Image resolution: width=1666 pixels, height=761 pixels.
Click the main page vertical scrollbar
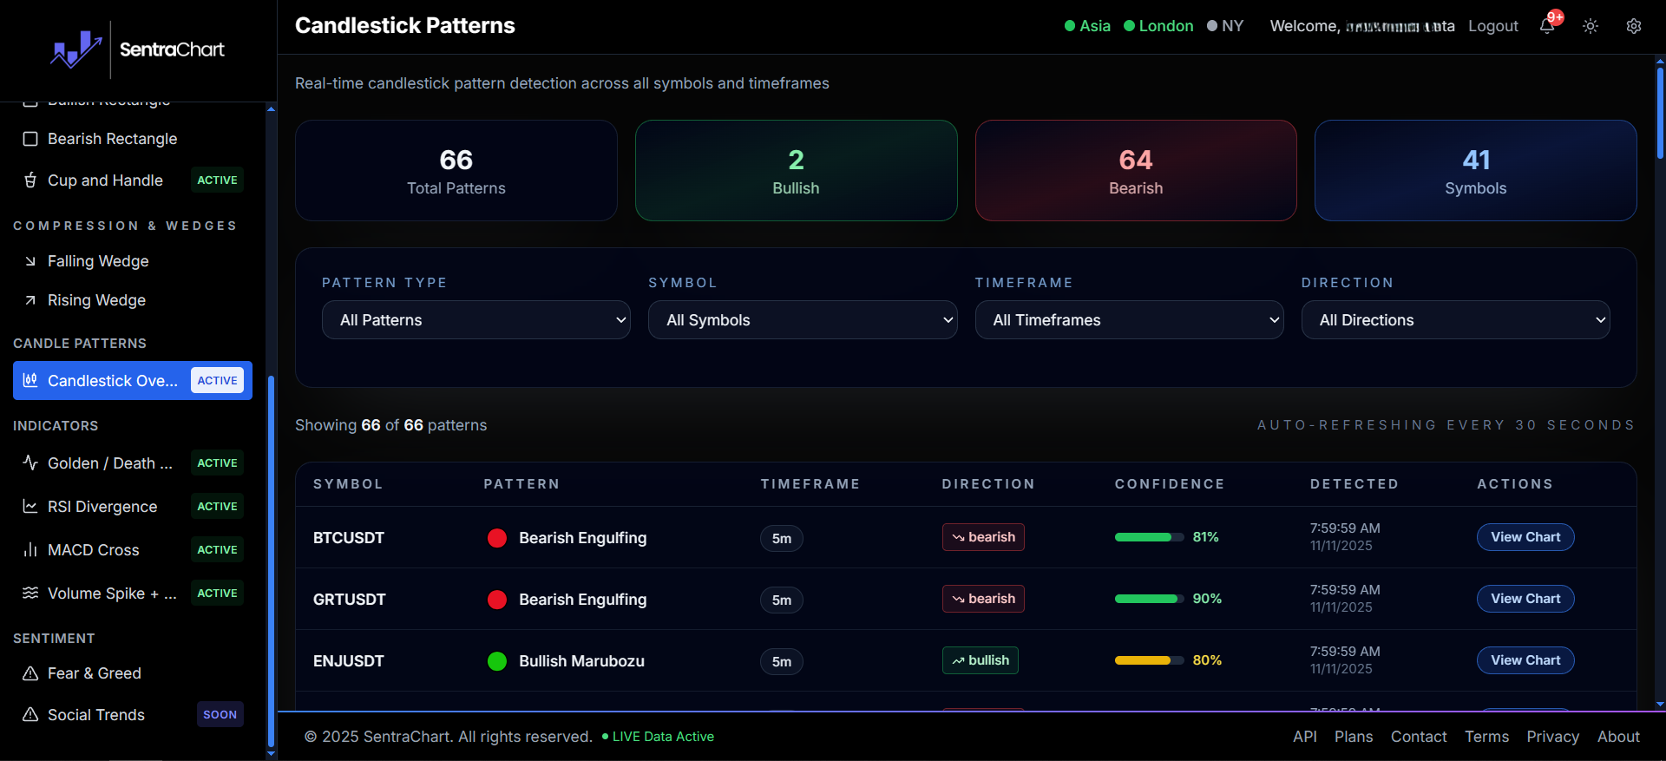[1660, 113]
